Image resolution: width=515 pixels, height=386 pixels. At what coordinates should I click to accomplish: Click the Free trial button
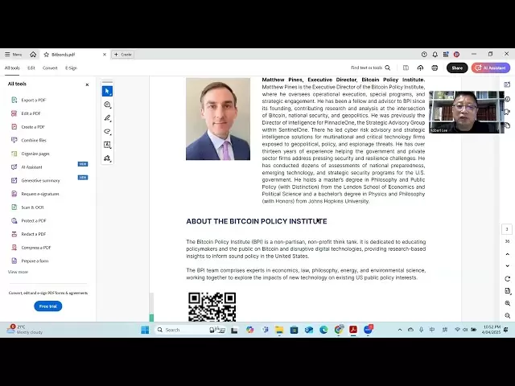pos(48,306)
